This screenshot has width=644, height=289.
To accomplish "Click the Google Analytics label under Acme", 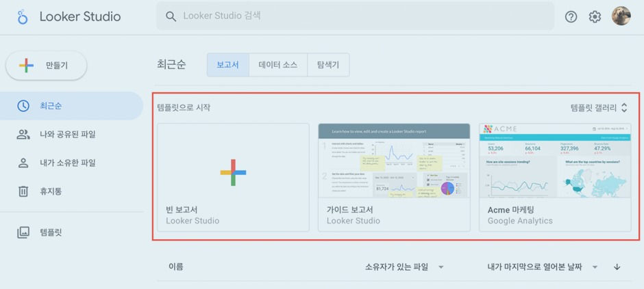I will [520, 221].
